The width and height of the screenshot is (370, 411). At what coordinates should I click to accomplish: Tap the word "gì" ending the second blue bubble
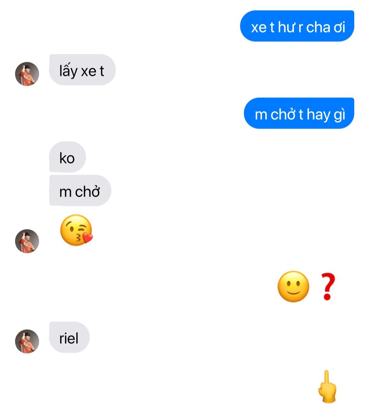340,115
